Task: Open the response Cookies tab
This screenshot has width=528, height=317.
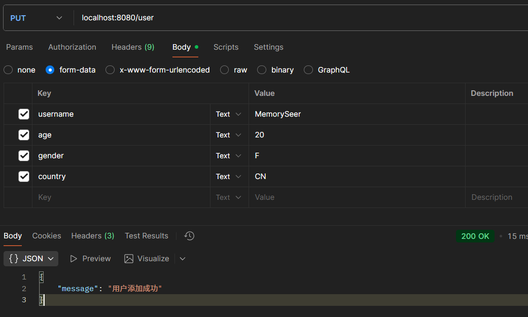Action: (x=47, y=236)
